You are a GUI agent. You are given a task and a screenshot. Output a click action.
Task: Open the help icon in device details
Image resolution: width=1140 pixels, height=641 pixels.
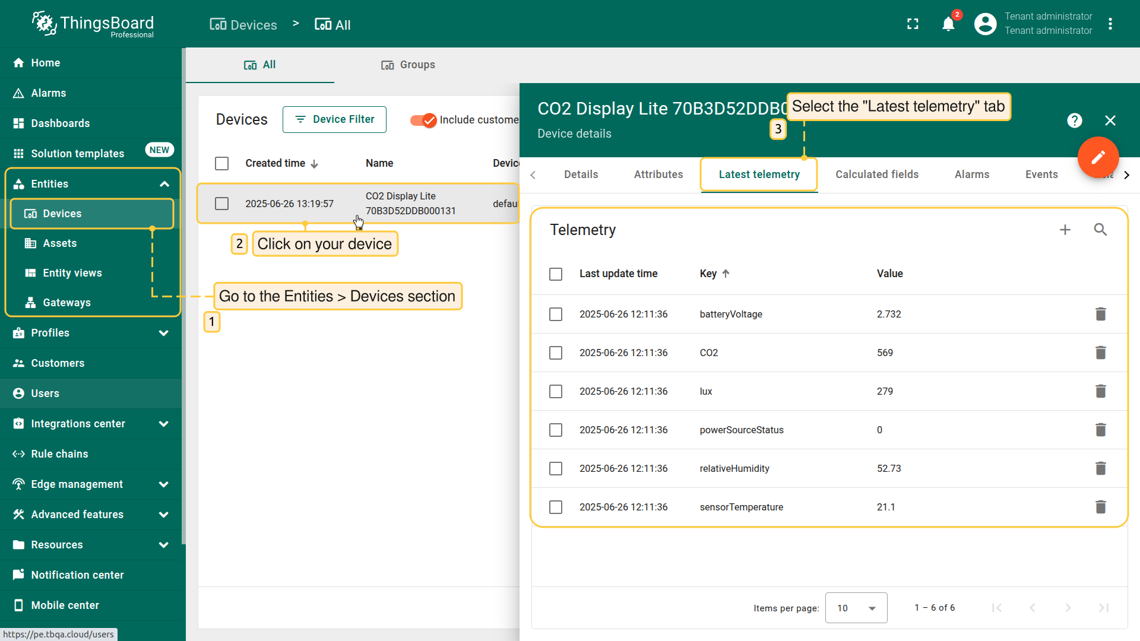(x=1075, y=120)
